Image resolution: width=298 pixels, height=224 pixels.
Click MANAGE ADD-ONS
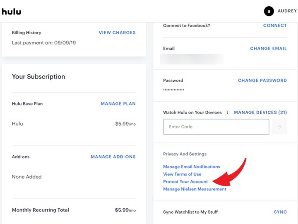[113, 157]
